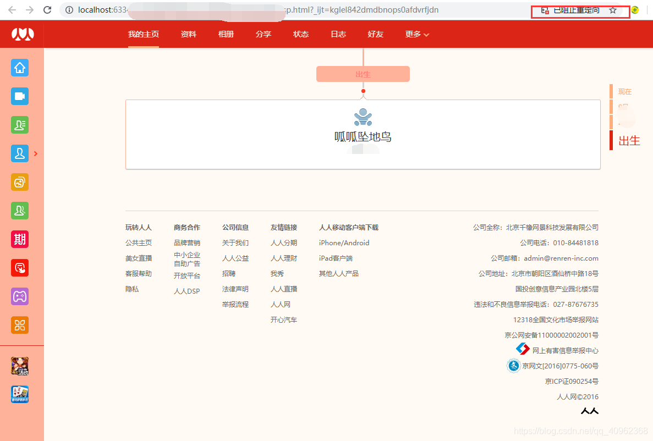653x441 pixels.
Task: Click the green friends sidebar icon
Action: click(x=20, y=211)
